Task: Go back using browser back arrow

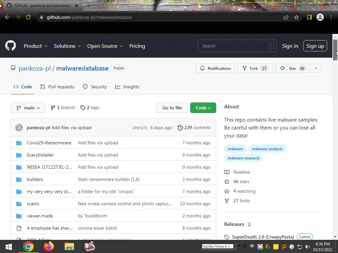Action: (7, 17)
